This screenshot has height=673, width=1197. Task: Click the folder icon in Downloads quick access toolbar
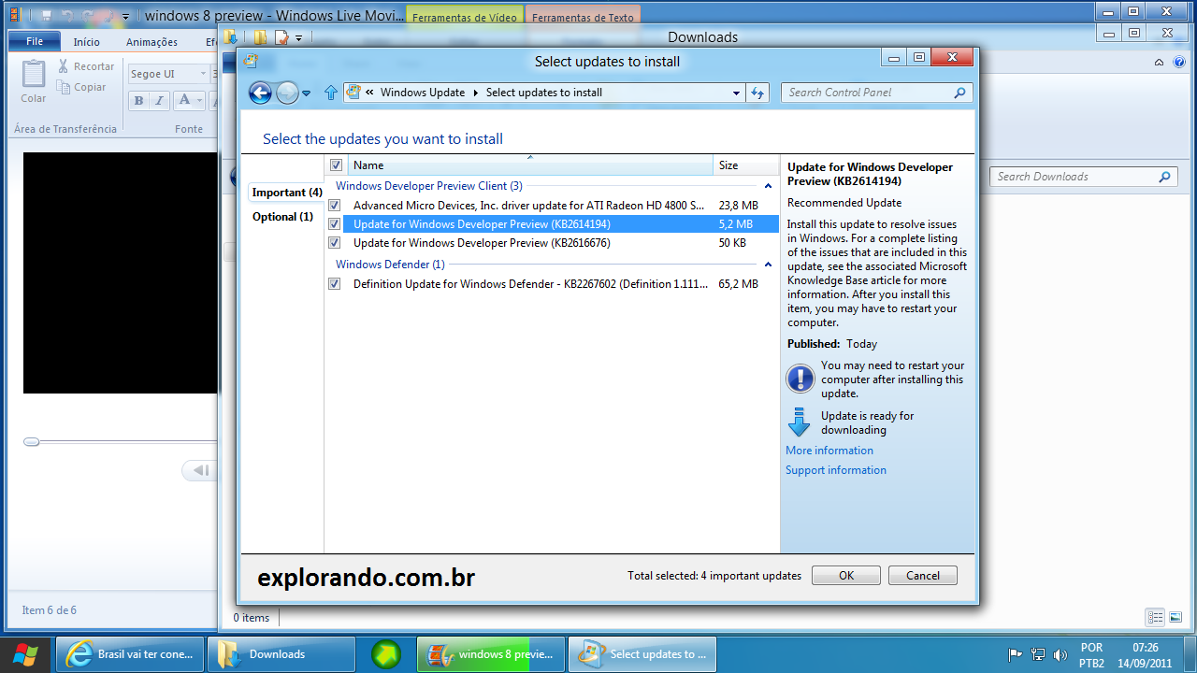260,37
